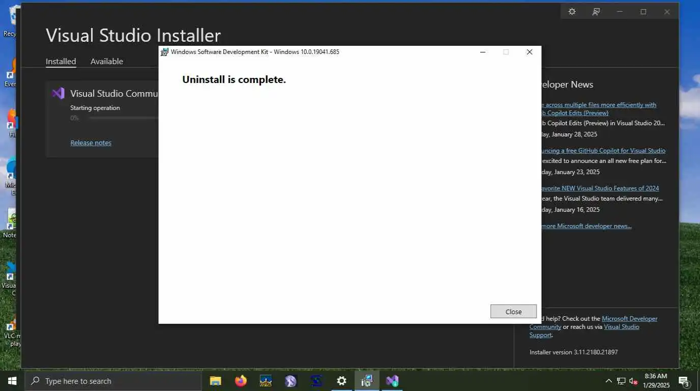
Task: Click the bridge picture app icon in the taskbar
Action: click(x=266, y=381)
